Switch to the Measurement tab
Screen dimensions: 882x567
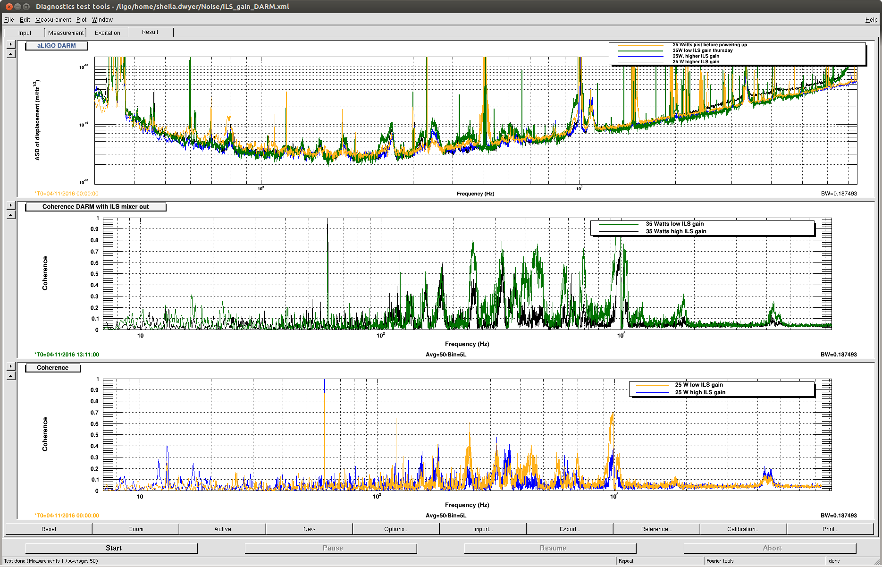click(x=66, y=33)
